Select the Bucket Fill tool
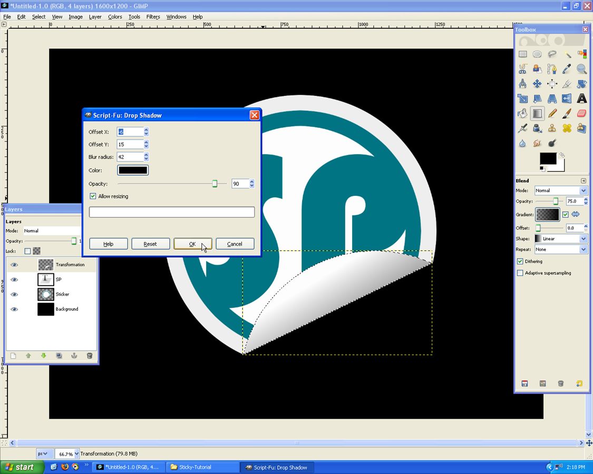This screenshot has width=593, height=474. click(523, 113)
